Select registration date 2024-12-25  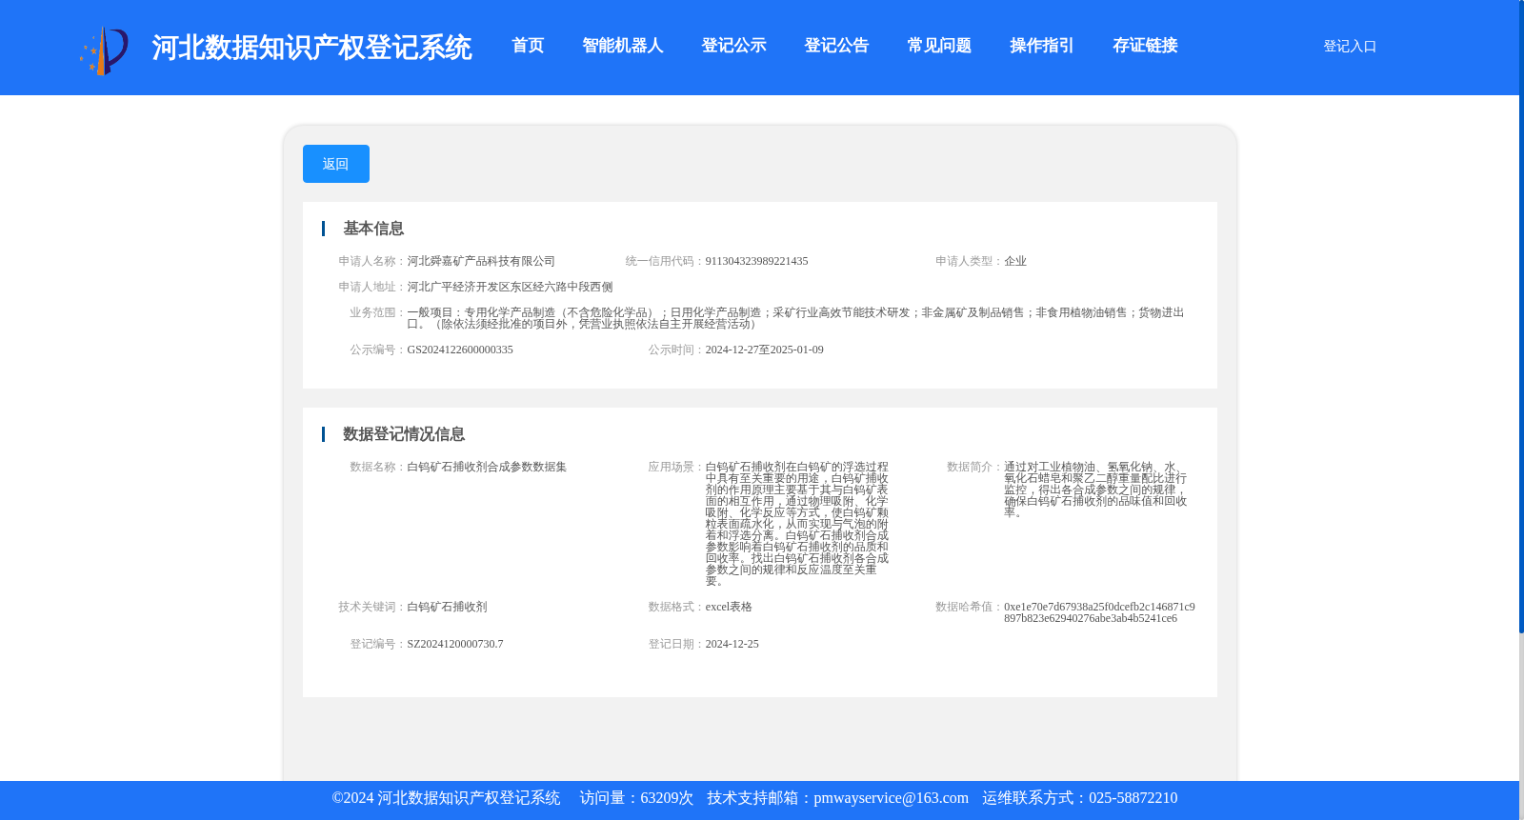click(x=732, y=644)
